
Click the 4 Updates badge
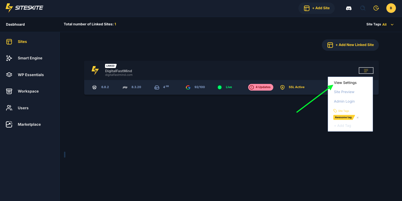point(260,87)
